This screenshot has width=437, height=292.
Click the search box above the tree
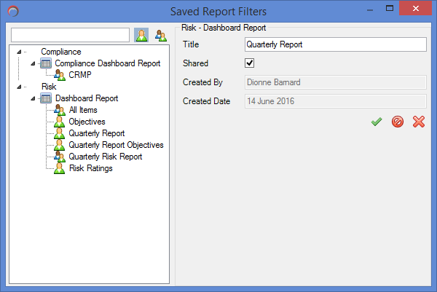(70, 35)
